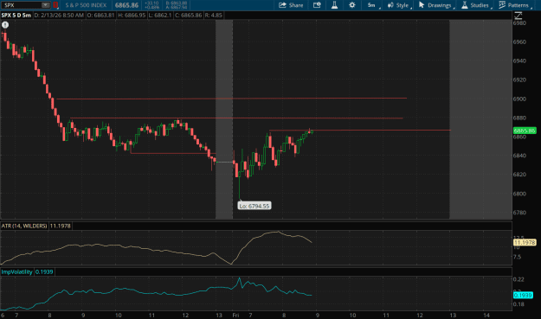Click the green 6865.86 price axis tag

(x=525, y=131)
